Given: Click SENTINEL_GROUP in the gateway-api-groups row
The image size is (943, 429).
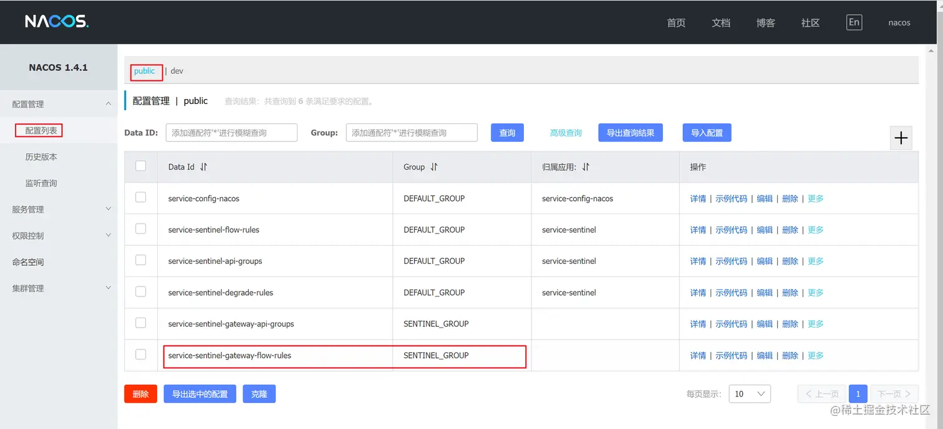Looking at the screenshot, I should (x=436, y=324).
